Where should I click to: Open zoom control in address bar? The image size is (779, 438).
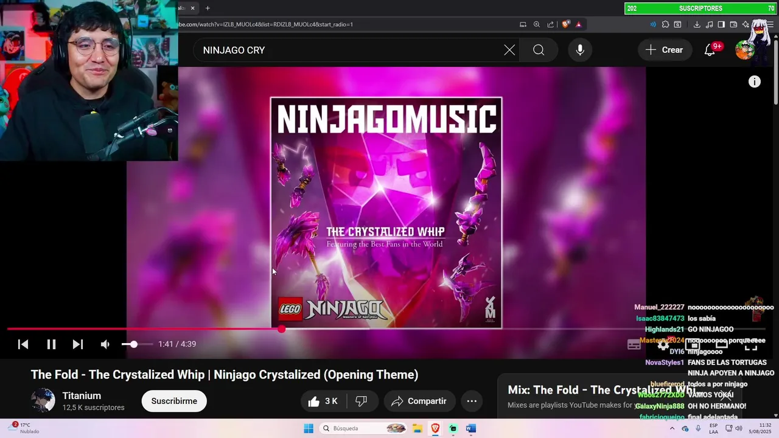(x=537, y=24)
